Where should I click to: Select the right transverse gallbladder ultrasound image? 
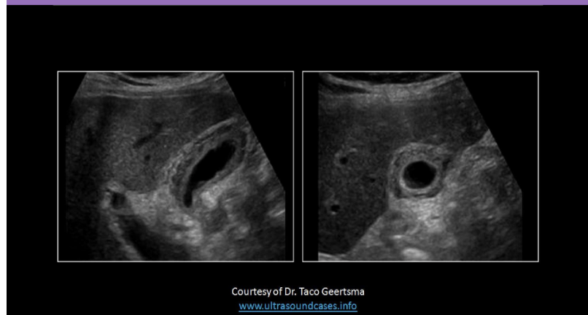point(420,166)
